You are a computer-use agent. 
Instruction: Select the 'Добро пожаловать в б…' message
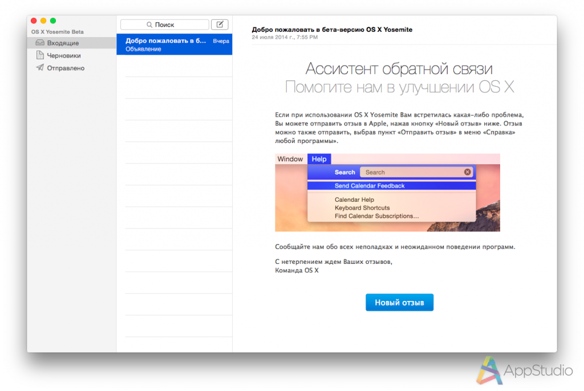pos(175,44)
